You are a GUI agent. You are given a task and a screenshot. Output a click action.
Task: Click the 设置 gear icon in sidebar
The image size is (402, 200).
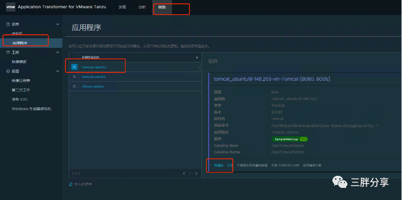click(8, 71)
